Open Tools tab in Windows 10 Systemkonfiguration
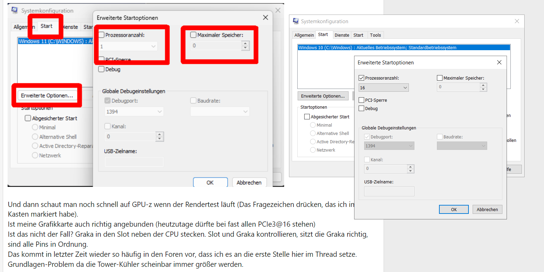 [x=375, y=35]
